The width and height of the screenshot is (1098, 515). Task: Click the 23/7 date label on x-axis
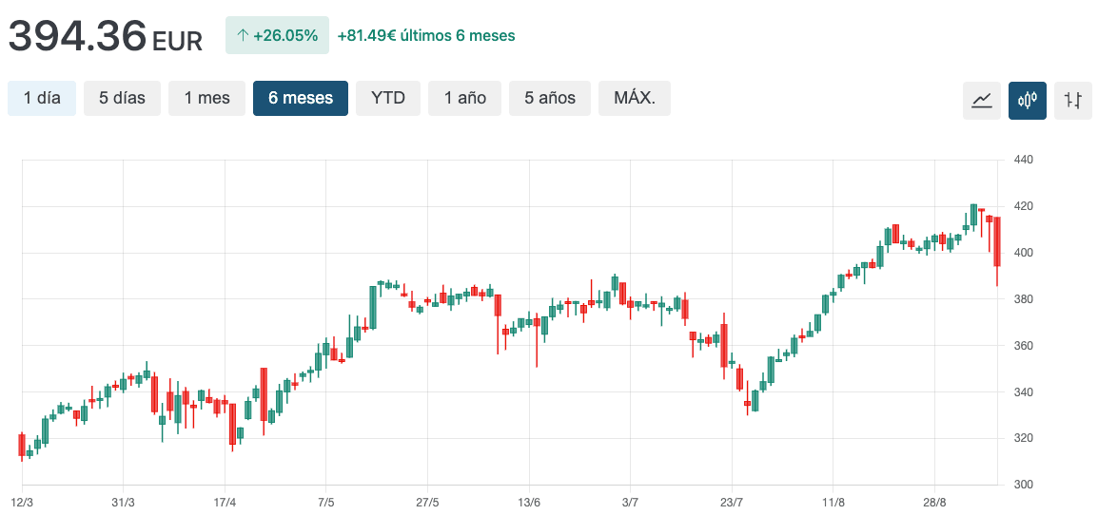click(x=732, y=502)
